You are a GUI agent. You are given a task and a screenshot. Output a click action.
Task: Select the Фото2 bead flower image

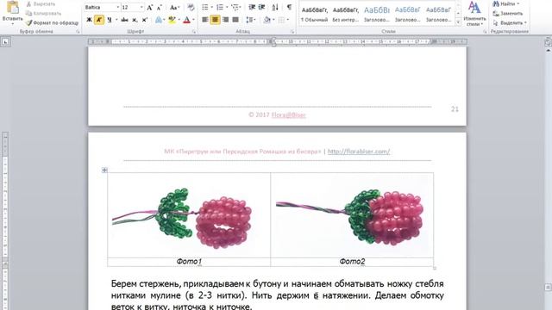coord(350,217)
